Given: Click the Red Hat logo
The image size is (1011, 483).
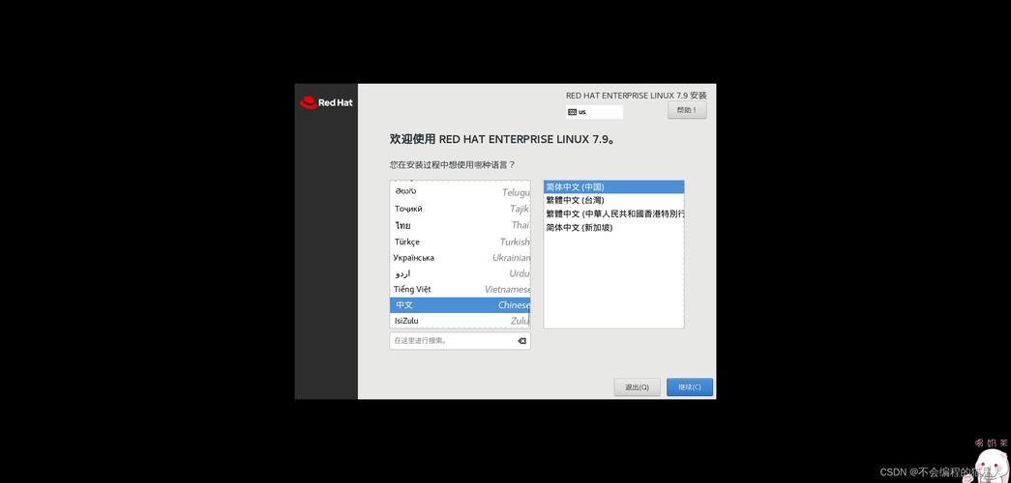Looking at the screenshot, I should (326, 102).
